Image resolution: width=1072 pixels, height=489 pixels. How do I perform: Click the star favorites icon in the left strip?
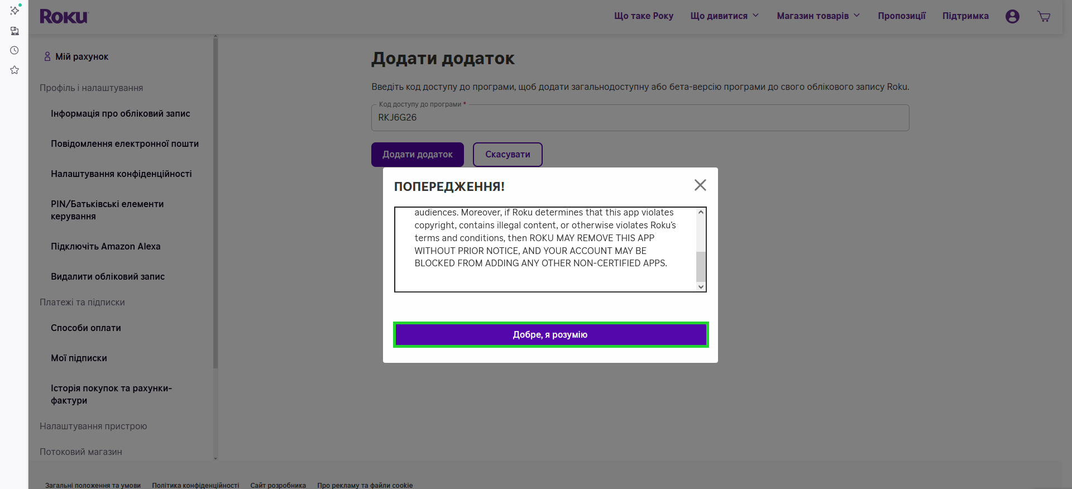point(15,70)
